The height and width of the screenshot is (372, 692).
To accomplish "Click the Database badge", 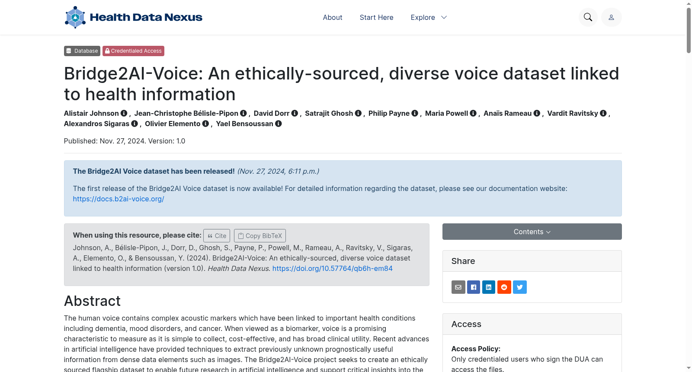I will tap(82, 51).
